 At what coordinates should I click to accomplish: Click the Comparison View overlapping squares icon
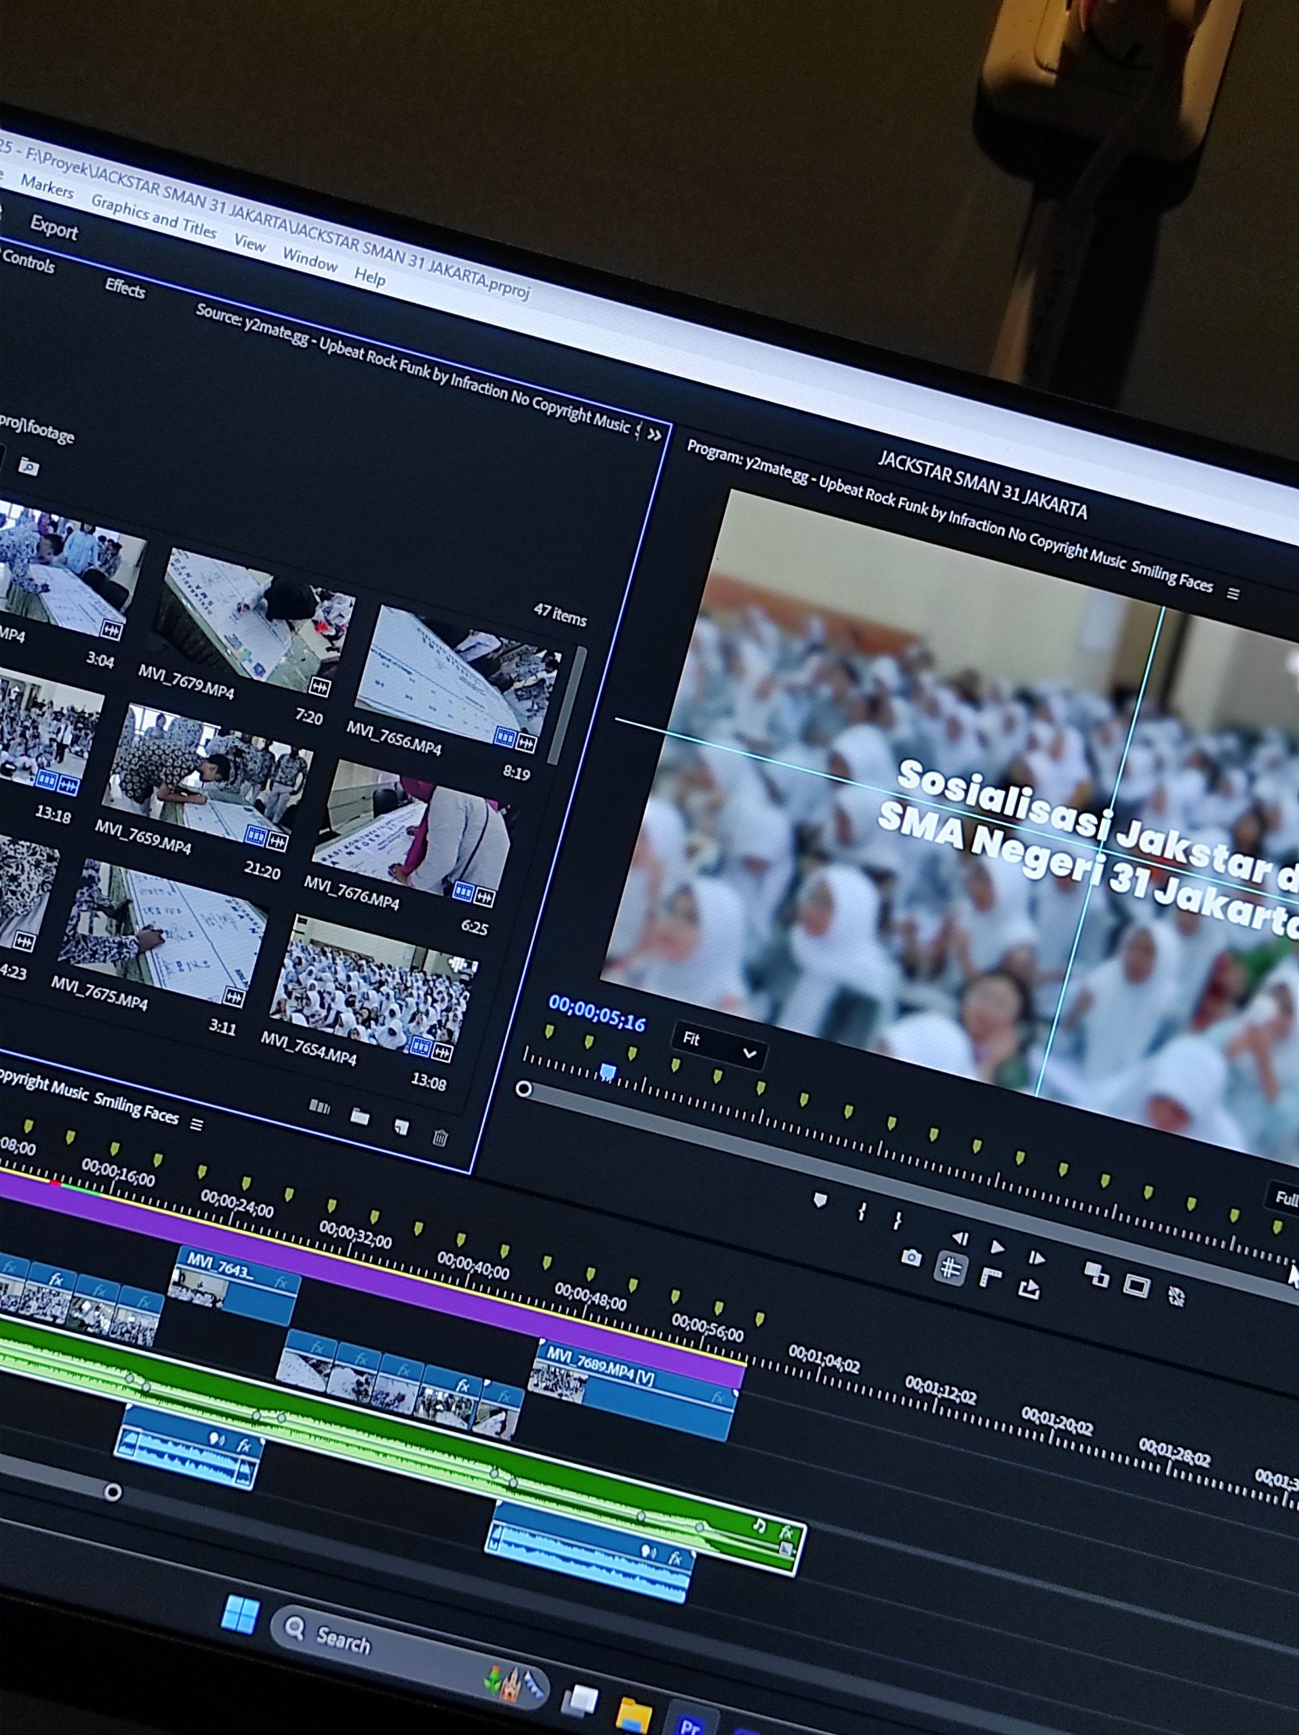point(1096,1275)
